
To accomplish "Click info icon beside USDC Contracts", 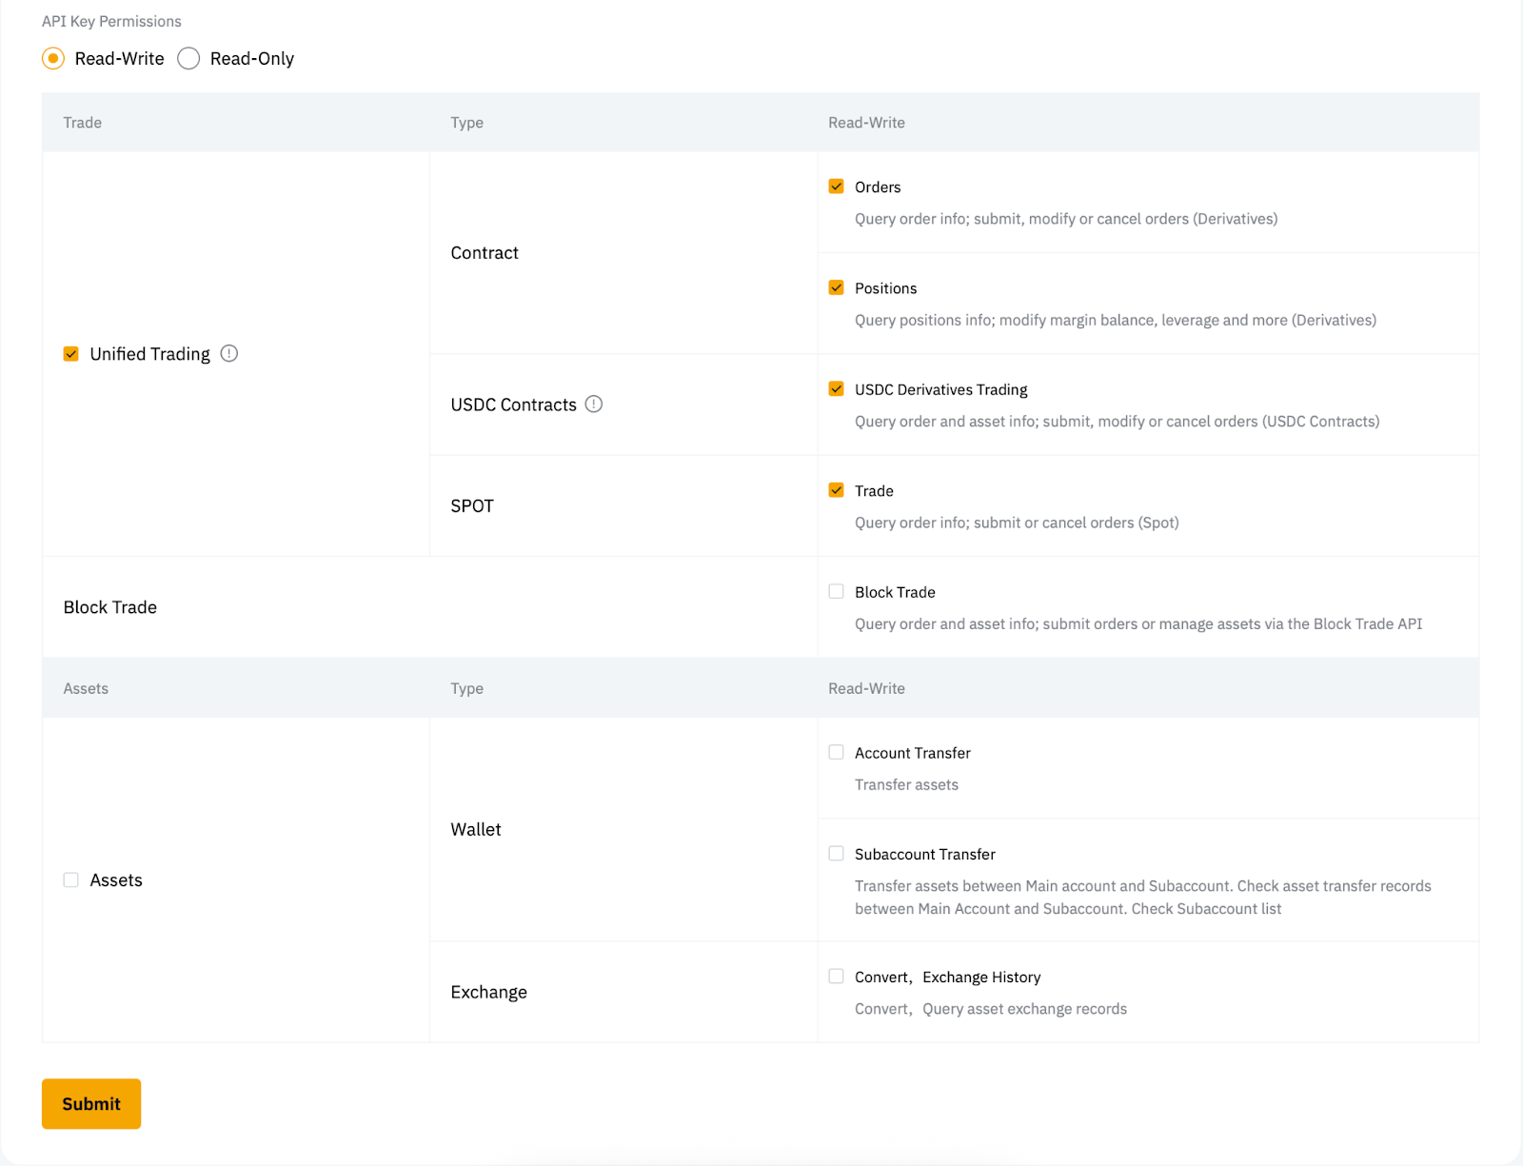I will pyautogui.click(x=594, y=404).
